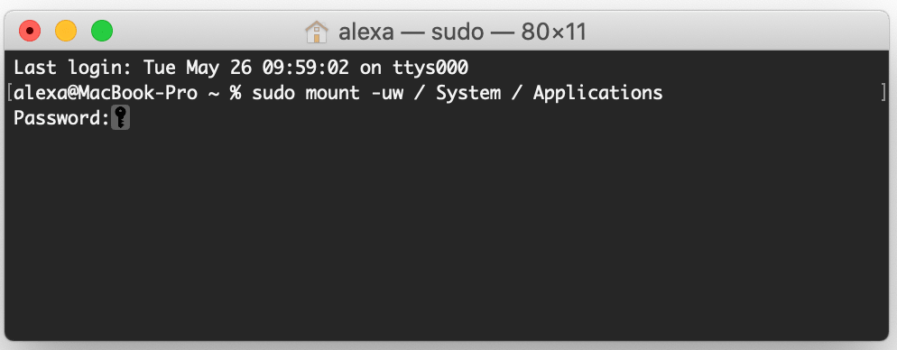
Task: Click the right bracket mark at line end
Action: tap(883, 93)
